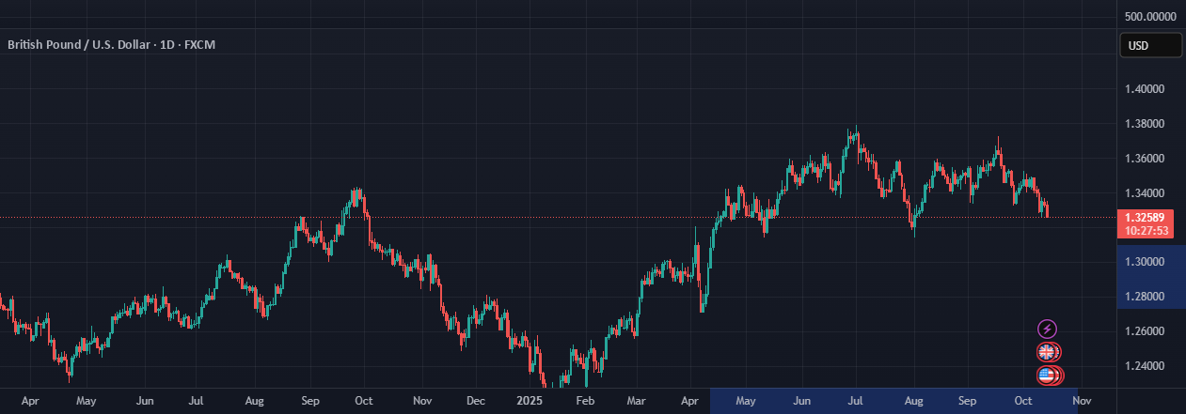This screenshot has height=414, width=1186.
Task: Open the USD currency selector
Action: coord(1150,45)
